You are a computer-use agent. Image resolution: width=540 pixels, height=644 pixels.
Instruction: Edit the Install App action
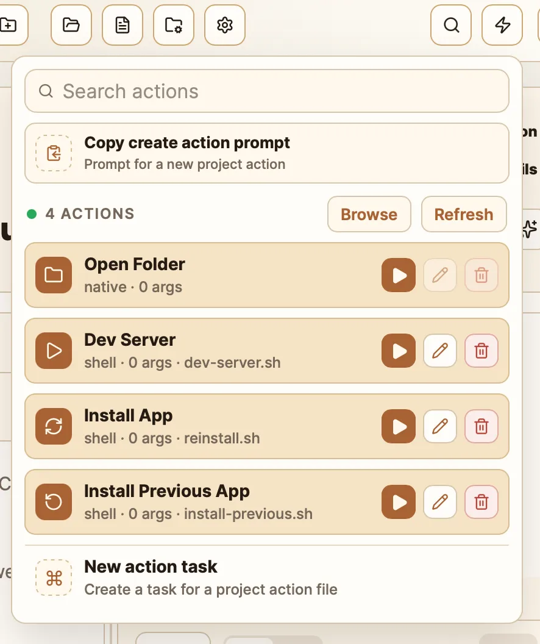[x=440, y=426]
